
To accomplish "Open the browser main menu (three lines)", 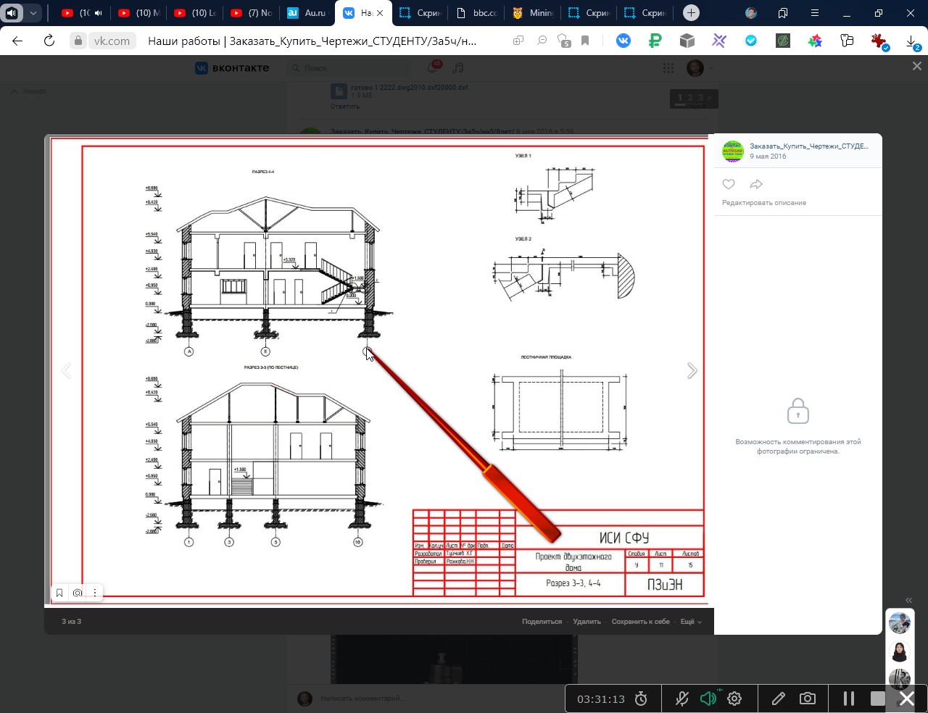I will pos(815,13).
